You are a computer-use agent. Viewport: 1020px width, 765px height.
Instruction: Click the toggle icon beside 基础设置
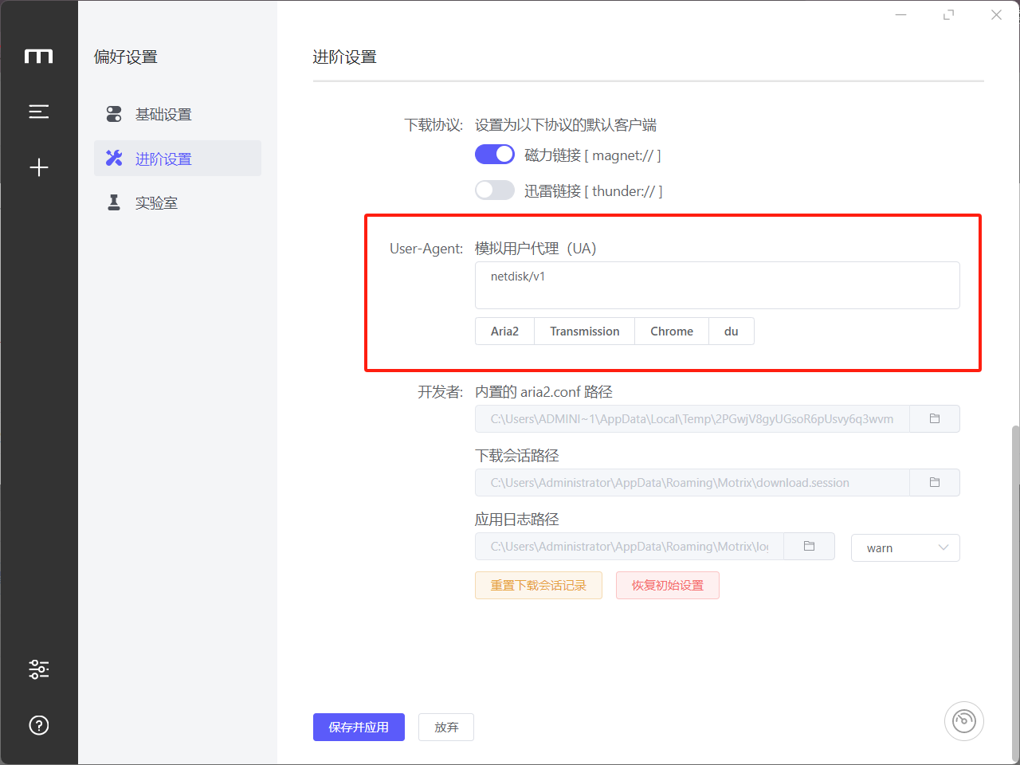pos(114,114)
